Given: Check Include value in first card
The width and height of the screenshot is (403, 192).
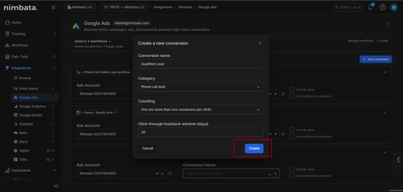Looking at the screenshot, I should 292,90.
